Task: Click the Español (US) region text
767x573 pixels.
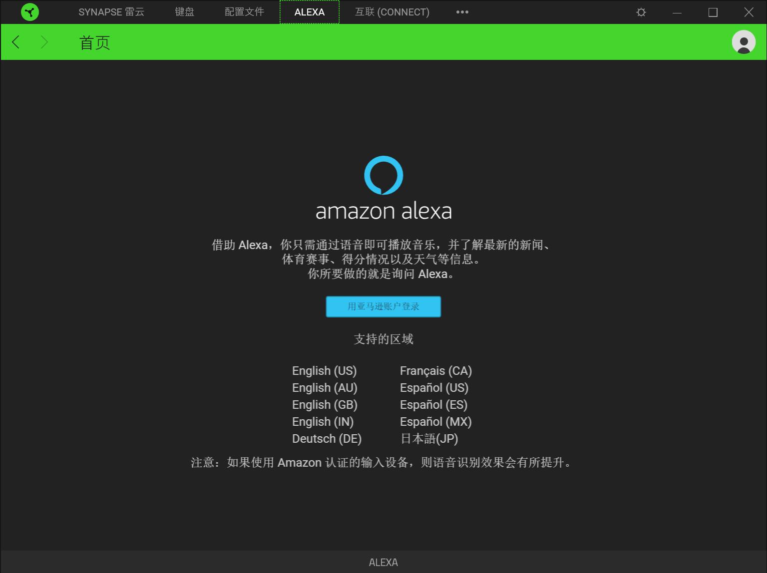Action: pyautogui.click(x=434, y=388)
